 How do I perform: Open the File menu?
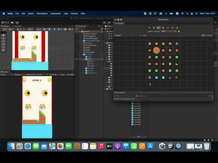coord(17,14)
